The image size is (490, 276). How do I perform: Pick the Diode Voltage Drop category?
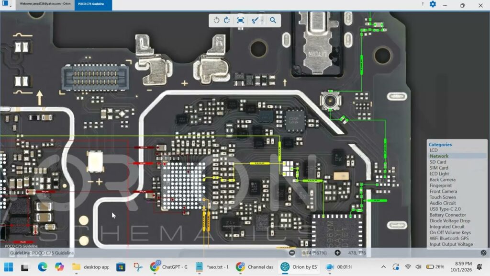450,220
